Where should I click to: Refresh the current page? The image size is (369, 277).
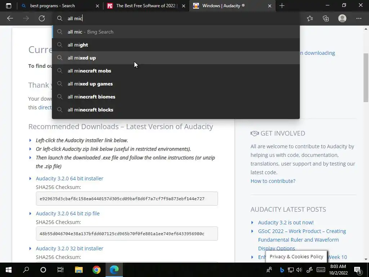pos(42,18)
